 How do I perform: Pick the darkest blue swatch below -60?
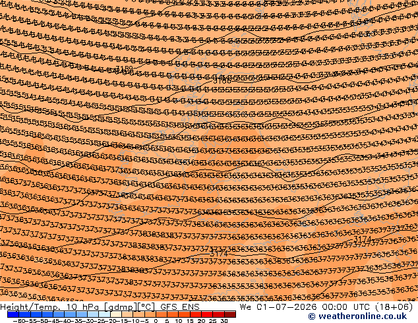coord(13,314)
